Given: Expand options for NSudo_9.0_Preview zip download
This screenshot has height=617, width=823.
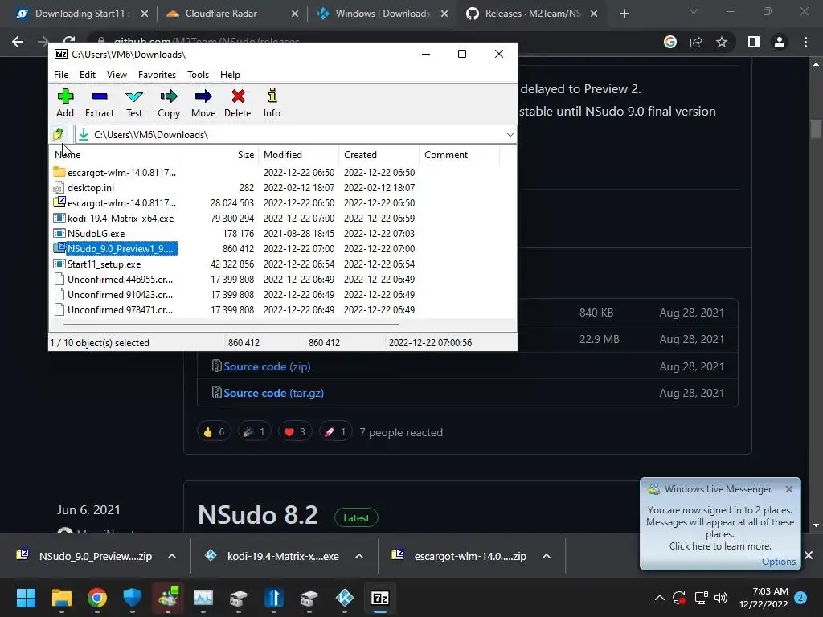Looking at the screenshot, I should [x=172, y=556].
